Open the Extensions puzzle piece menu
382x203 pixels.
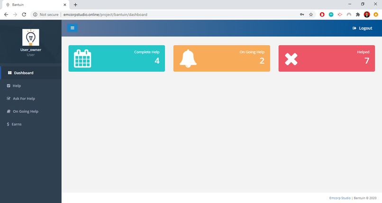click(358, 15)
